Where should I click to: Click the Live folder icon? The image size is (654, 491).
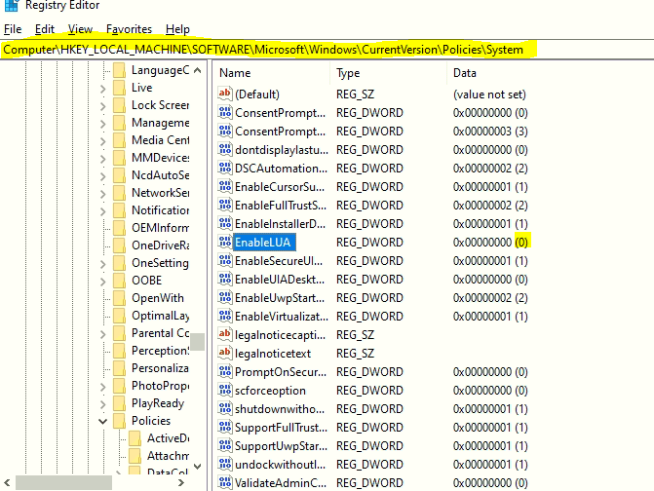[x=119, y=88]
